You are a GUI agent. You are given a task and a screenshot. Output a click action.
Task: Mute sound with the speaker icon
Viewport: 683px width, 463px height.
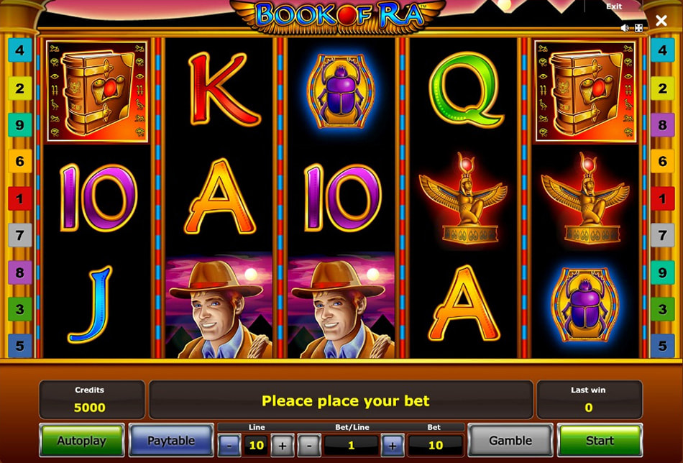pos(625,28)
